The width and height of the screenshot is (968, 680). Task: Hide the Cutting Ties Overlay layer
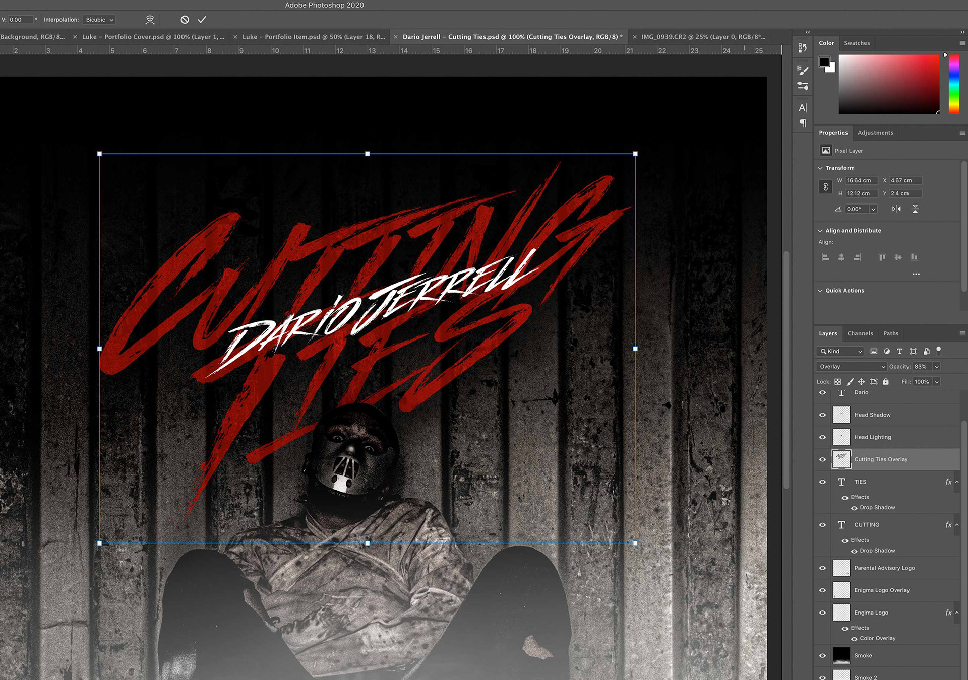click(x=822, y=459)
